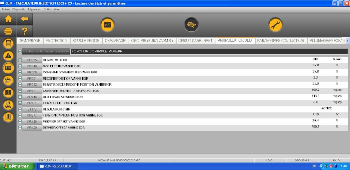Click the FR language indicator in tray
Screen dimensions: 350x170
tap(314, 166)
